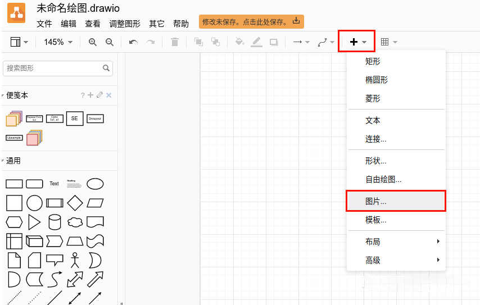
Task: Click the undo arrow icon
Action: (x=133, y=42)
